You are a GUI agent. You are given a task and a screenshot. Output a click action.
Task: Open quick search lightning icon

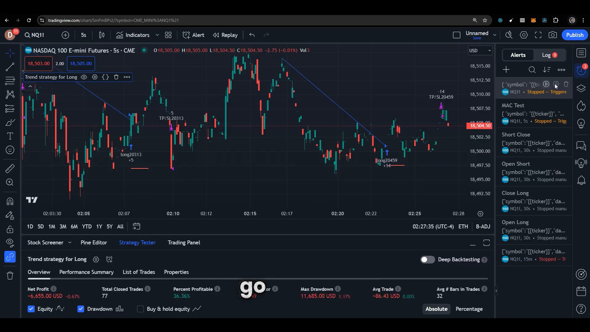[509, 35]
